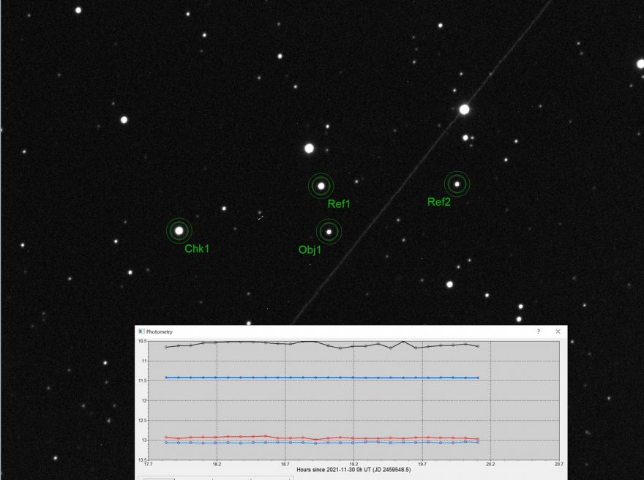Select the Ref1 aperture ring marker
644x480 pixels.
click(x=321, y=186)
